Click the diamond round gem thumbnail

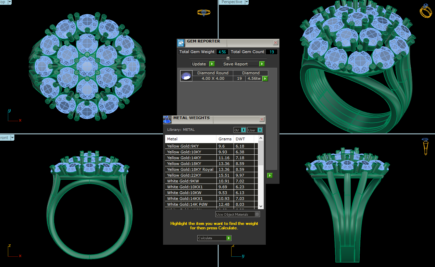186,76
